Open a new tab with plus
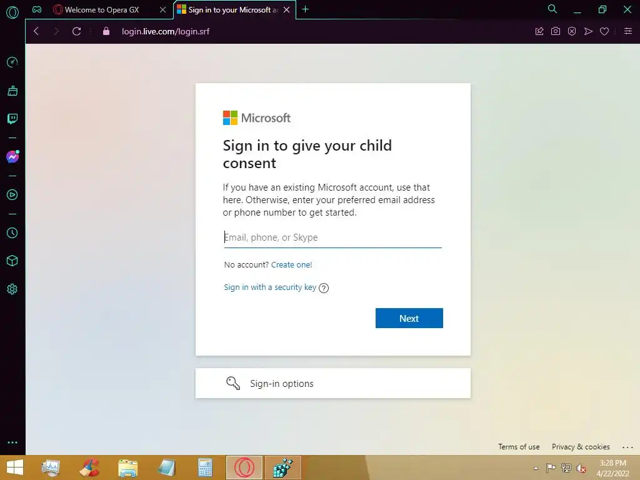Viewport: 640px width, 480px height. [305, 9]
